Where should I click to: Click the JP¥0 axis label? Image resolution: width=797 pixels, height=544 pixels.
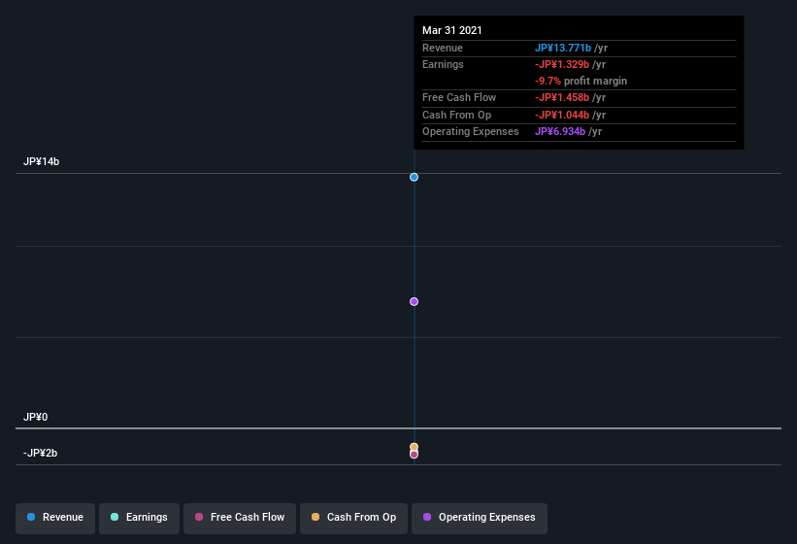click(36, 417)
